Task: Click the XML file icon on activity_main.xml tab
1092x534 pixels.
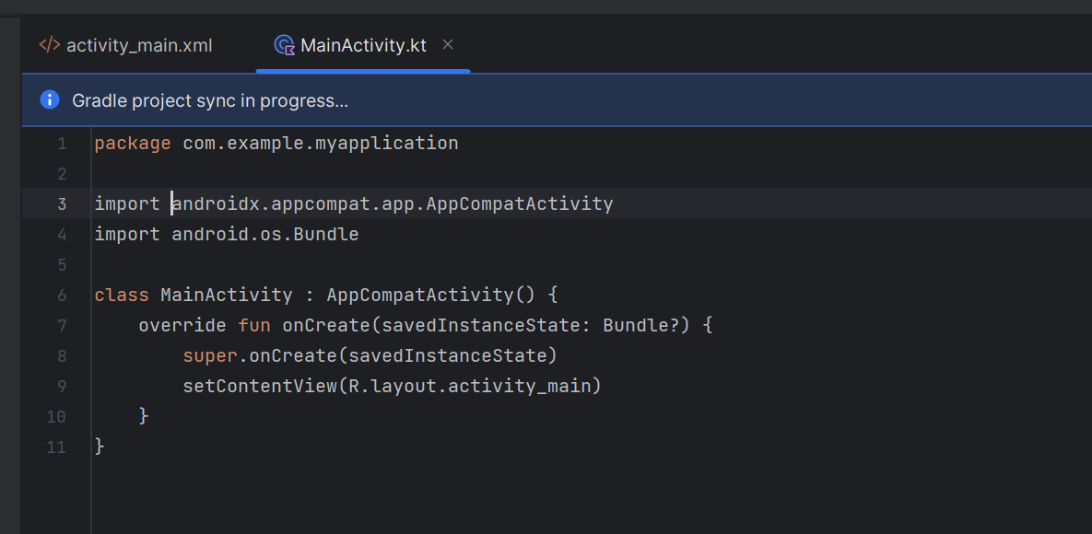Action: (50, 45)
